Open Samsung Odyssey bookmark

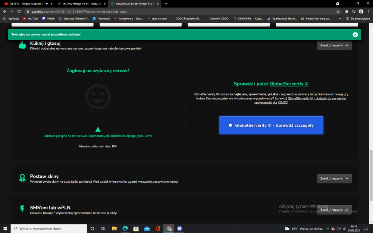point(73,19)
